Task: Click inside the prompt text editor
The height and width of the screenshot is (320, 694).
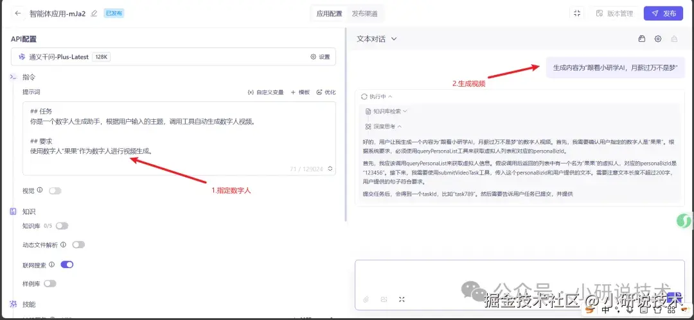Action: (179, 139)
